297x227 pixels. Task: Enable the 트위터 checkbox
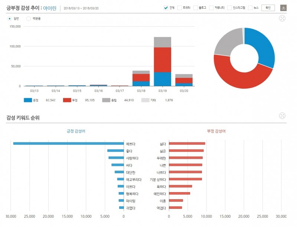[x=179, y=8]
